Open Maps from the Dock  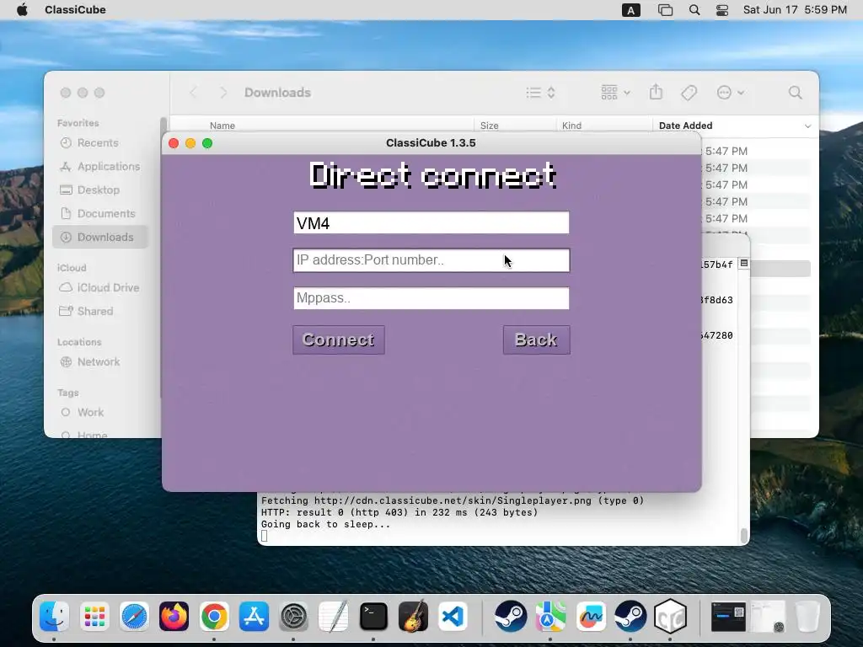pyautogui.click(x=550, y=616)
